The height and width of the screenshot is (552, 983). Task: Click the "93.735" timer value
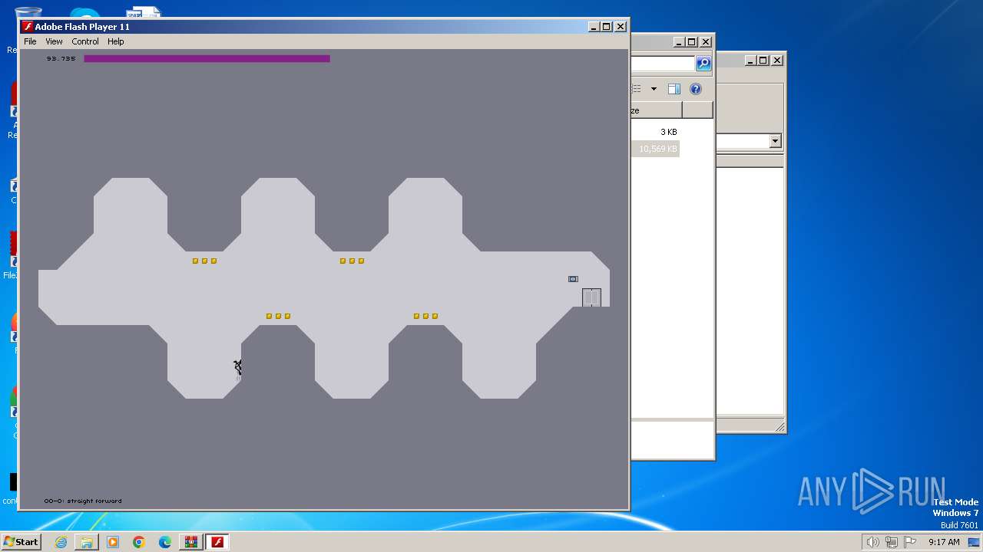click(x=61, y=58)
